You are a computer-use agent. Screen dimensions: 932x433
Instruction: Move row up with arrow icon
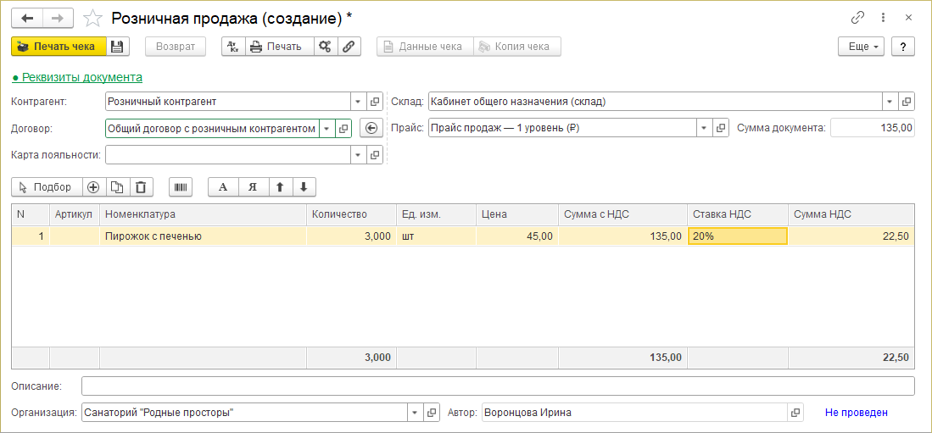click(280, 187)
